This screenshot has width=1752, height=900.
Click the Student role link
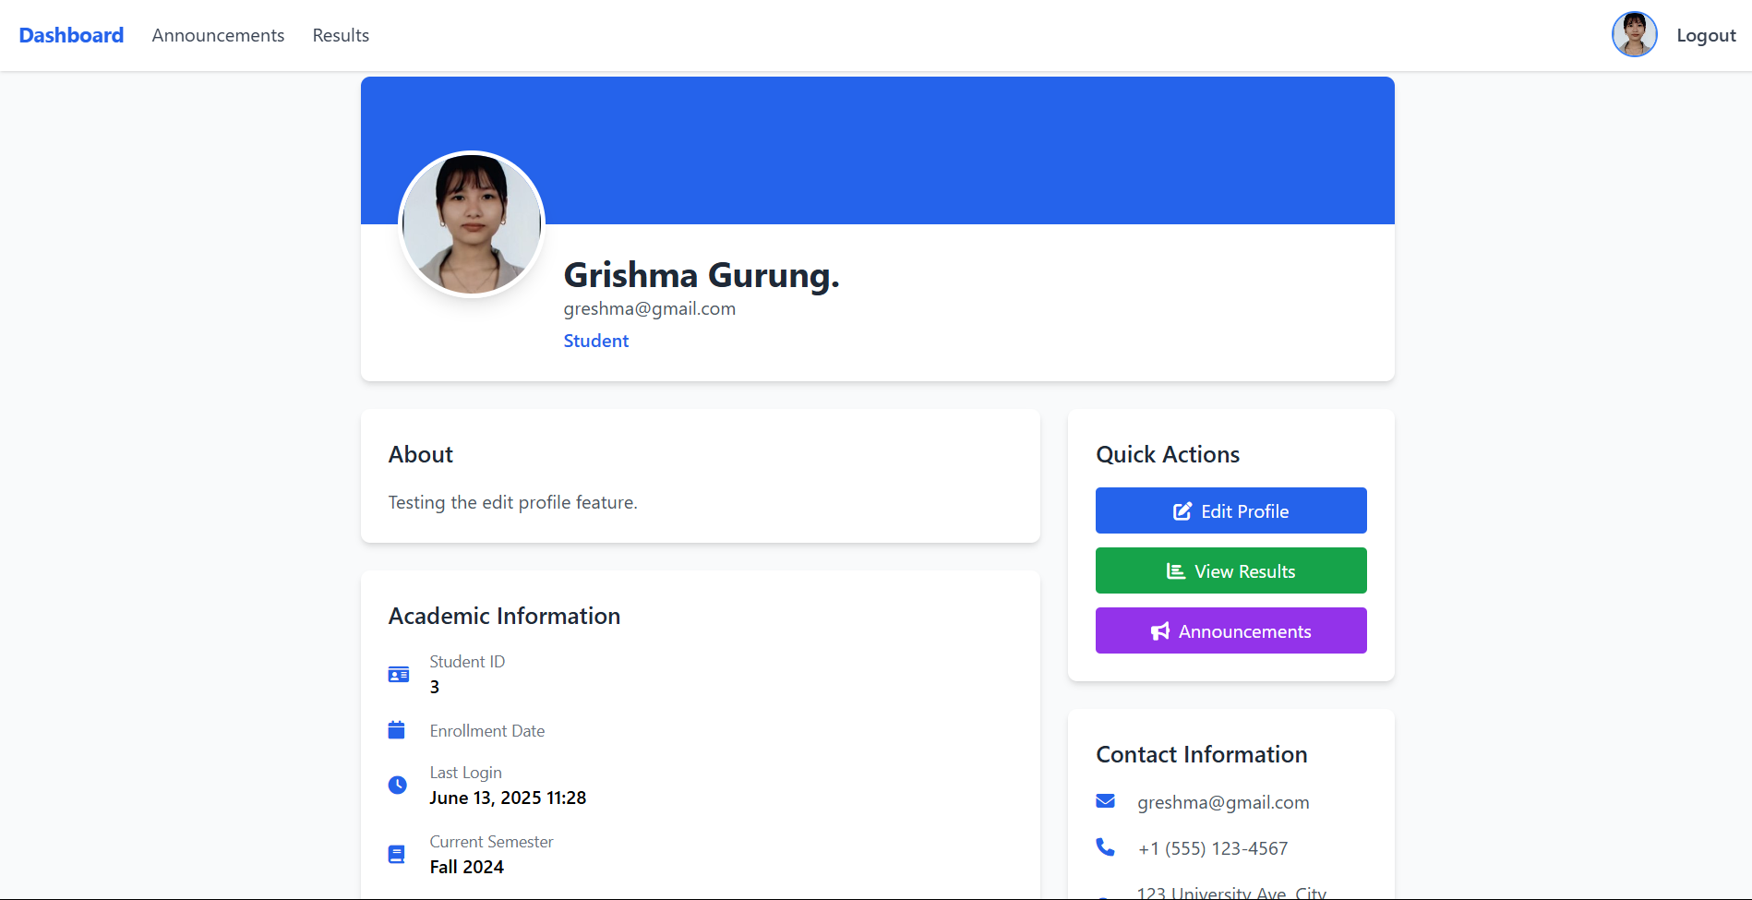[x=595, y=340]
